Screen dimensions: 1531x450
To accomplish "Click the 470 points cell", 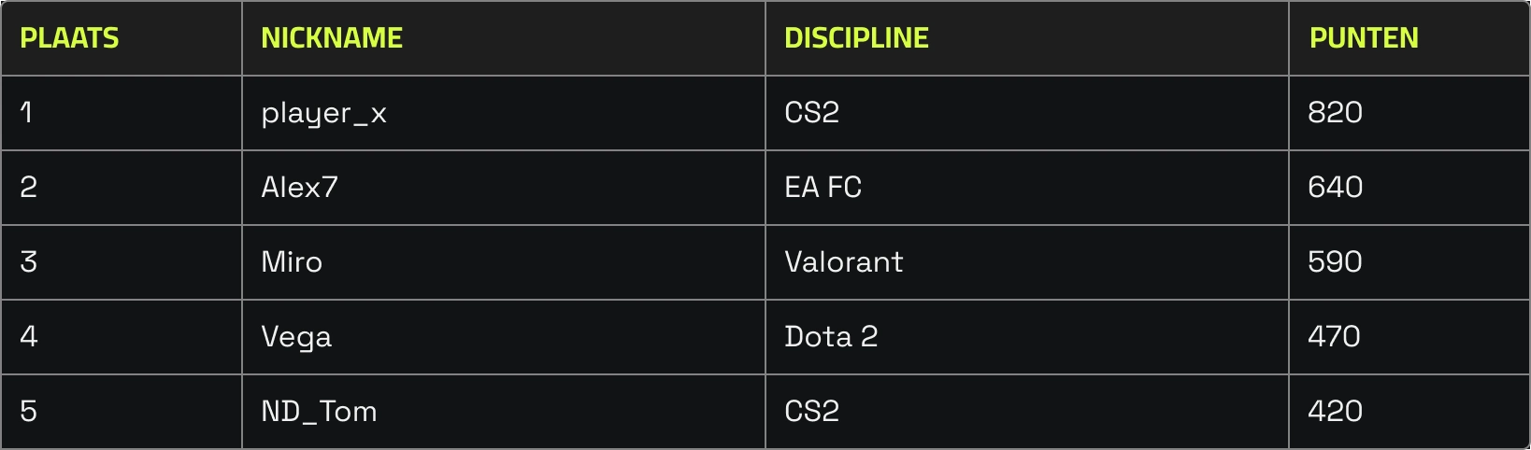I will pos(1334,337).
